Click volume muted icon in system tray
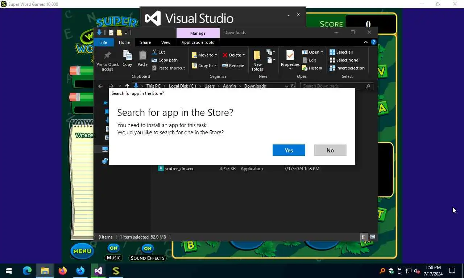 point(417,271)
